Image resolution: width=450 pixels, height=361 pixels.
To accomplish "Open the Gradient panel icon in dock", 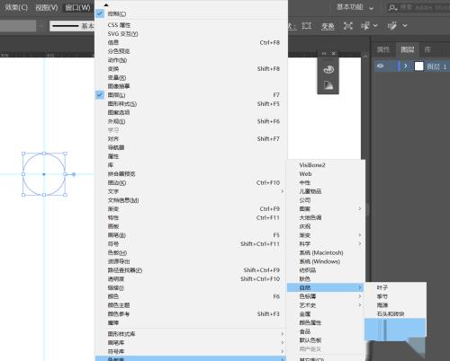I will 328,85.
